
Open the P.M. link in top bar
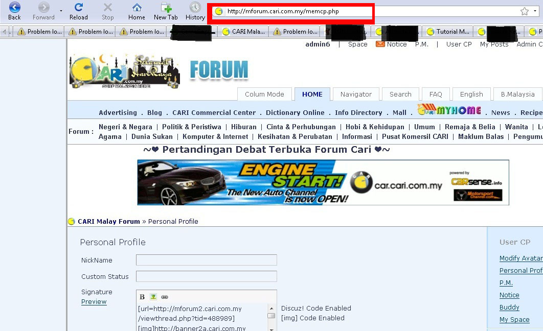click(x=422, y=44)
